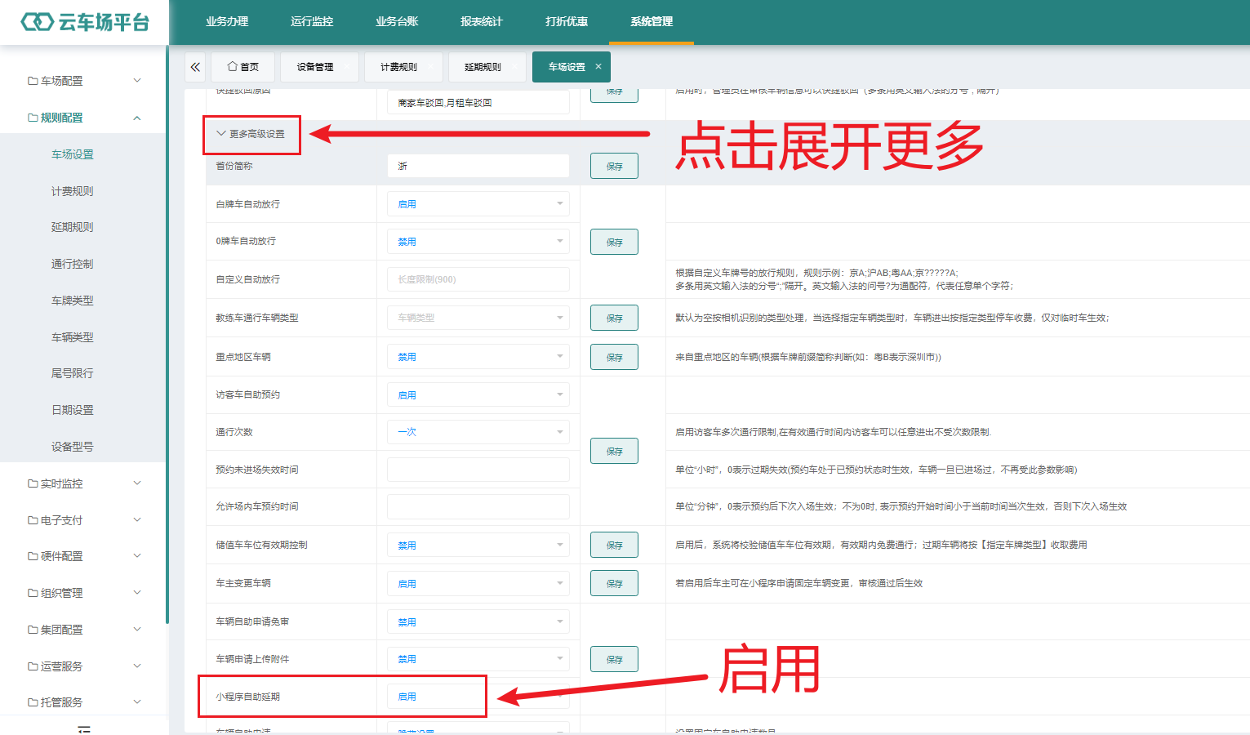This screenshot has height=735, width=1250.
Task: Toggle the 更多高级设置 section
Action: (x=251, y=134)
